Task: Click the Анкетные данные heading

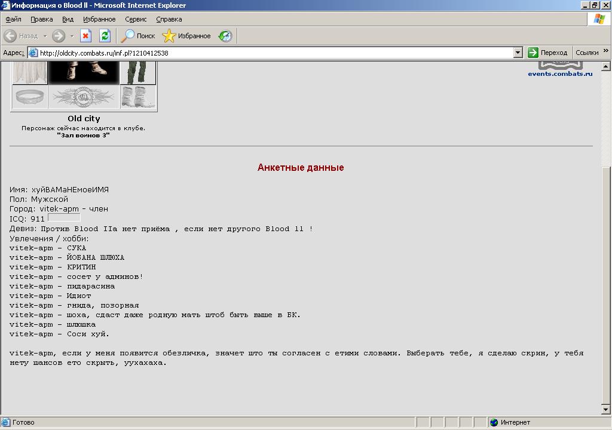Action: point(301,167)
